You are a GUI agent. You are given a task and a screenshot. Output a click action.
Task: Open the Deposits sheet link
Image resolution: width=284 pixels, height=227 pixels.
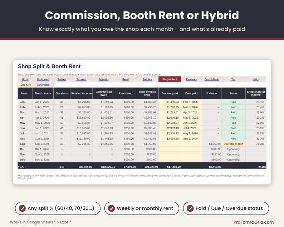104,79
